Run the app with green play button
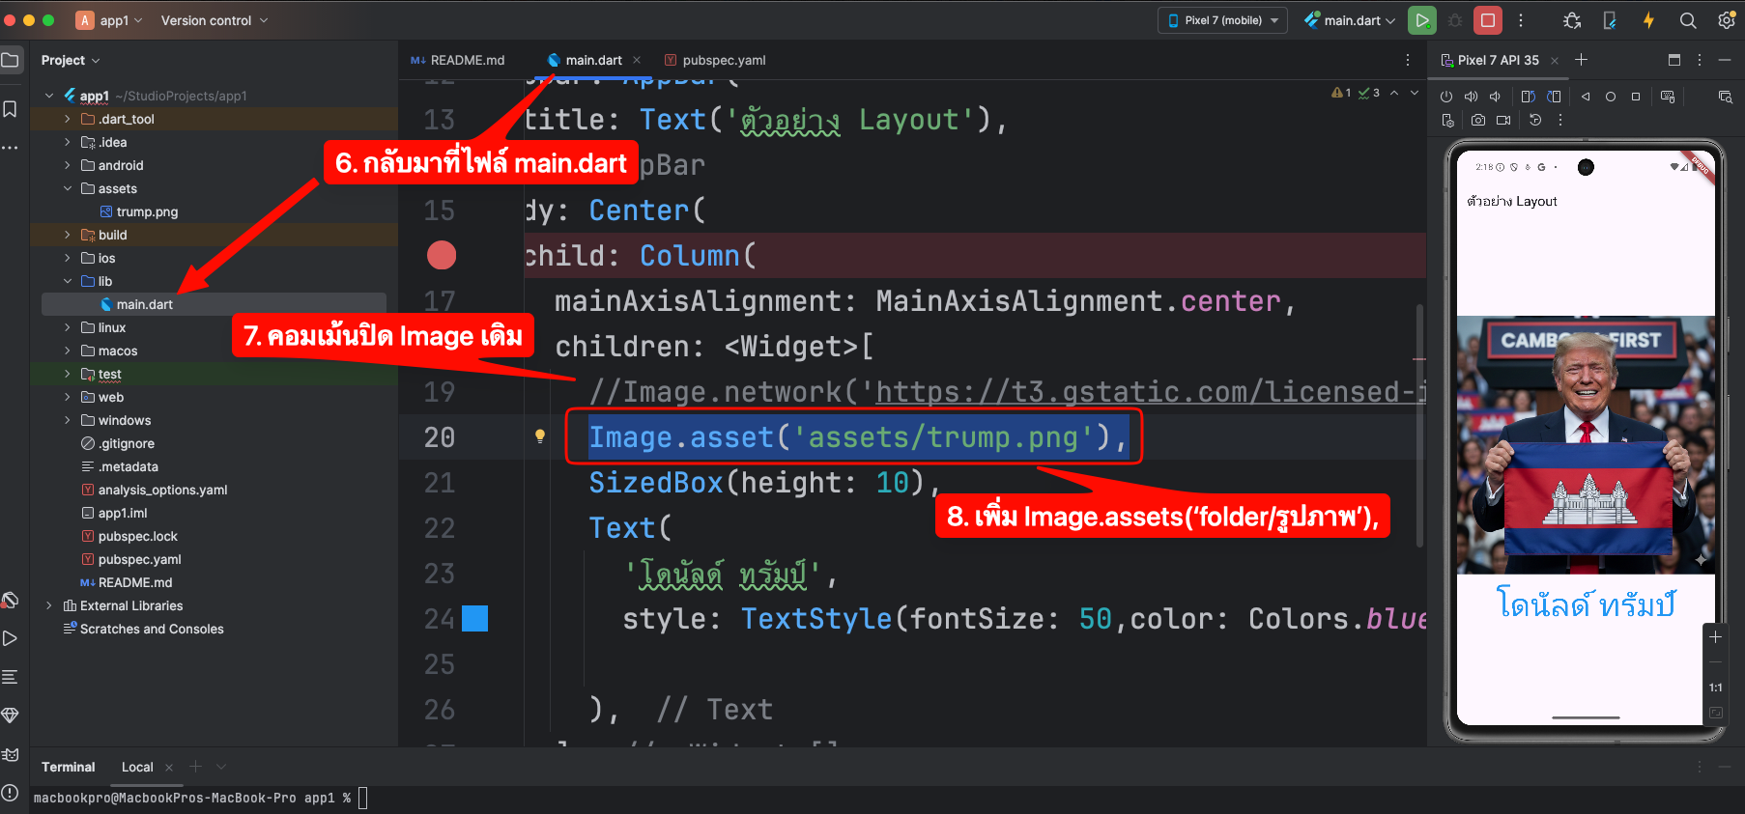 (1421, 20)
